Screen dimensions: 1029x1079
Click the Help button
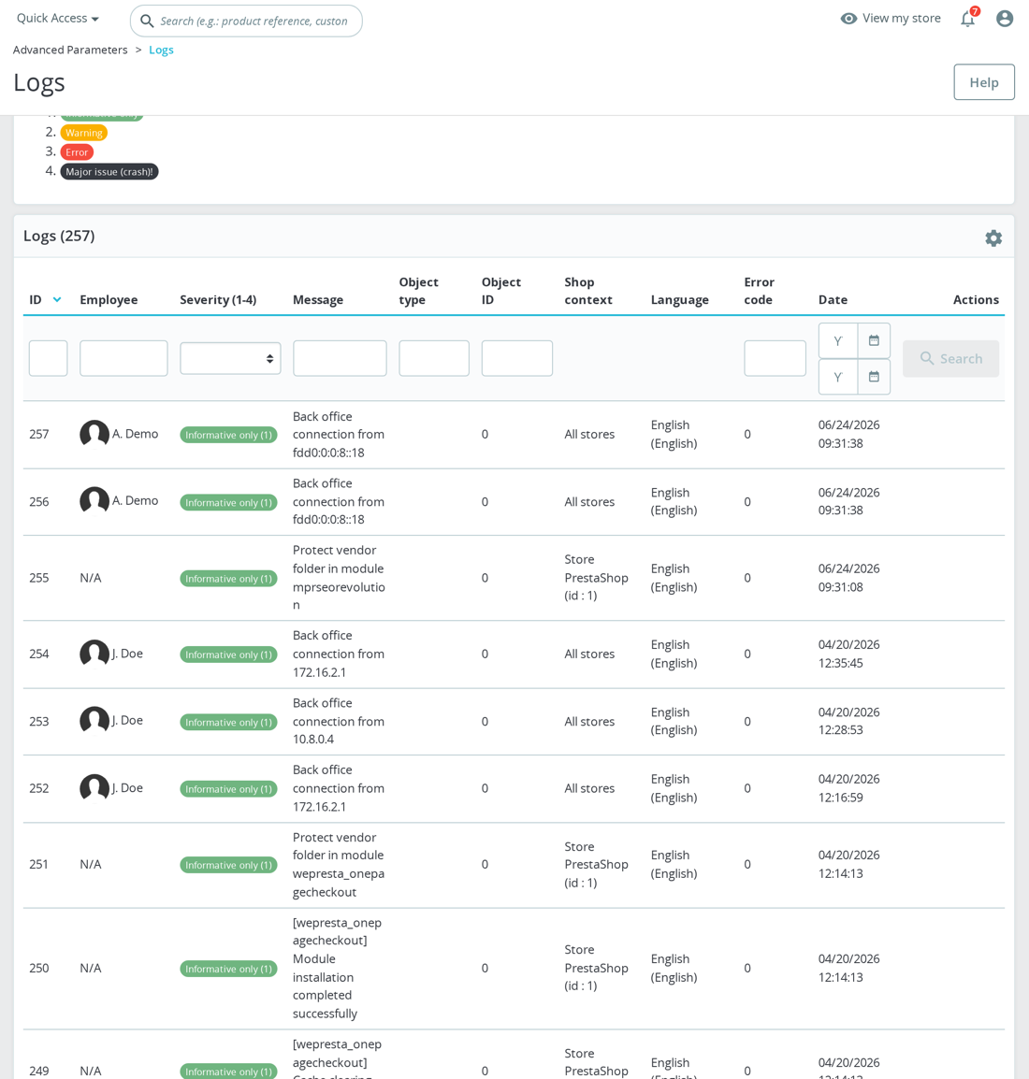(983, 82)
